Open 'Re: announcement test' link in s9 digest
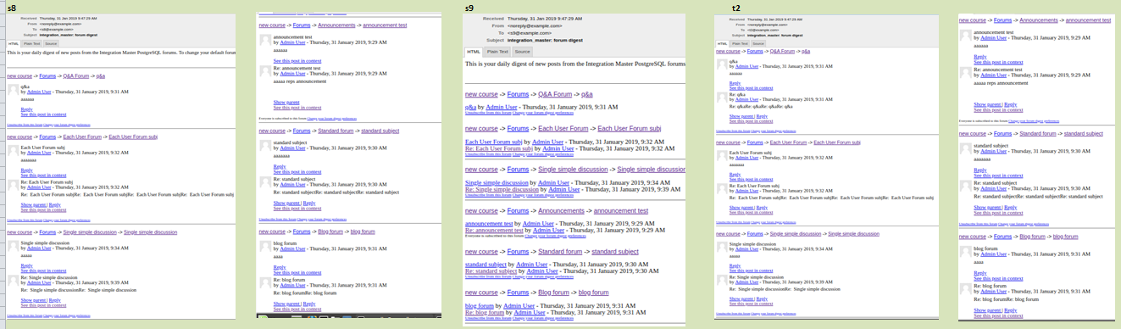The image size is (1121, 329). tap(494, 231)
